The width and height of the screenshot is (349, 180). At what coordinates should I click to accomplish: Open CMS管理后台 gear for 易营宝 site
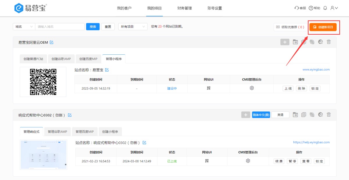click(252, 88)
